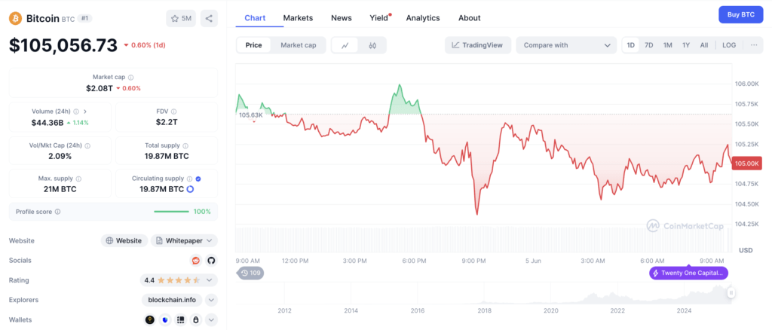The width and height of the screenshot is (772, 330).
Task: Open the News tab
Action: pyautogui.click(x=342, y=17)
